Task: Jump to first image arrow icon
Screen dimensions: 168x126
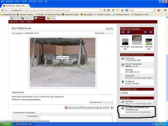Action: tap(123, 32)
